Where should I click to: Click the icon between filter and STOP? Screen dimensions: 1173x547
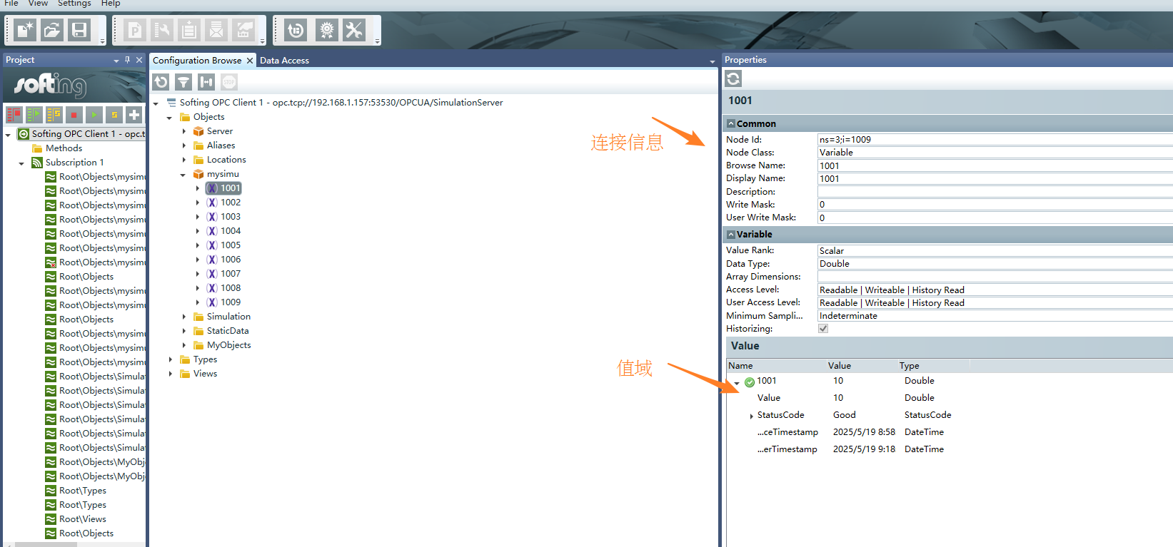pos(206,82)
